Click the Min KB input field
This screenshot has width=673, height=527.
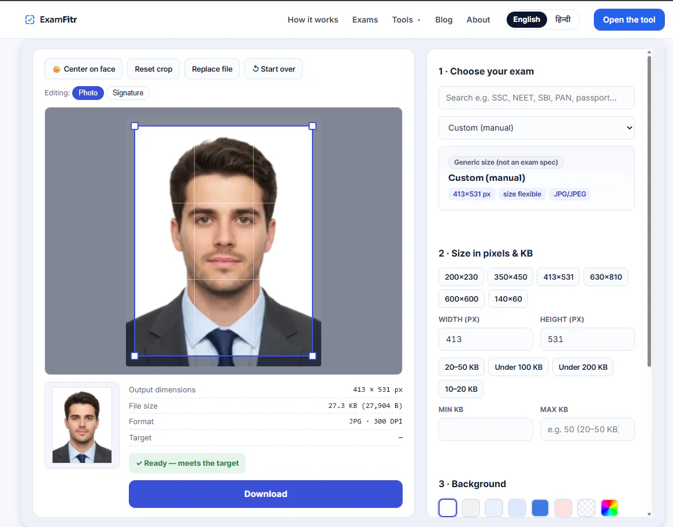point(485,429)
